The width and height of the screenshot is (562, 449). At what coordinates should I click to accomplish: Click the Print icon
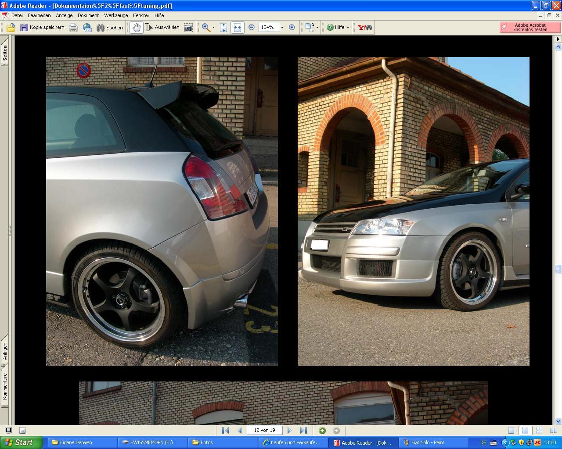73,28
